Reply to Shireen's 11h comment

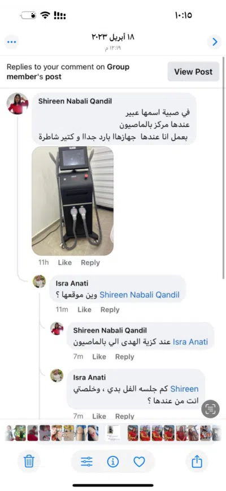90,263
